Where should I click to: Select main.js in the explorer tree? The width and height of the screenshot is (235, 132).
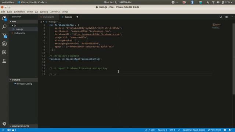point(23,29)
